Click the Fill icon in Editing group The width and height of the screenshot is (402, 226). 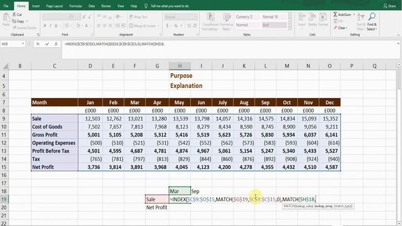(x=335, y=21)
